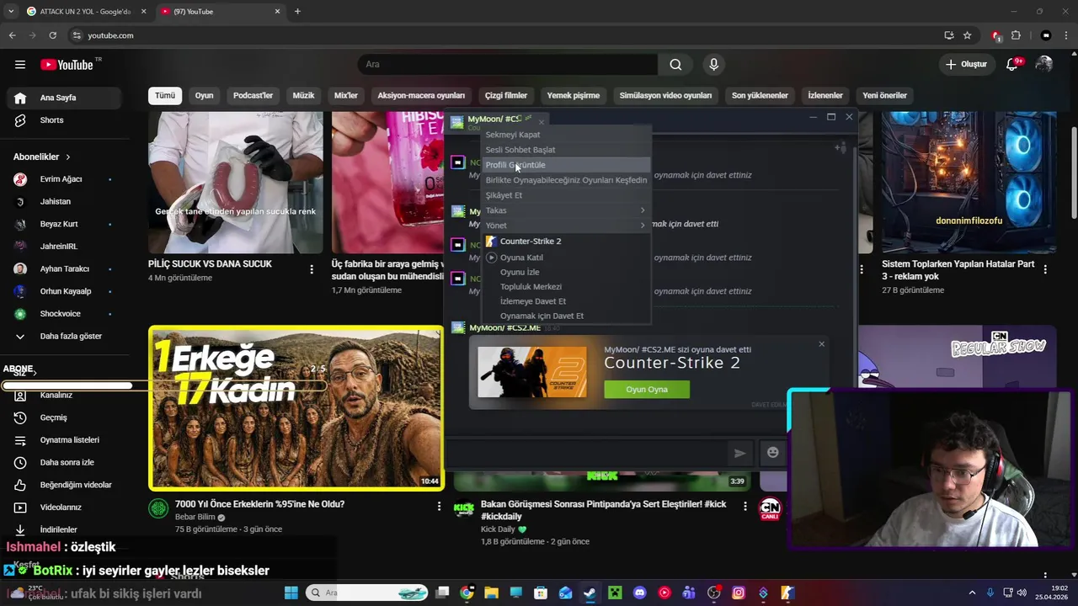Open options for Bakan Görüşmesi video
This screenshot has height=606, width=1078.
pyautogui.click(x=744, y=506)
